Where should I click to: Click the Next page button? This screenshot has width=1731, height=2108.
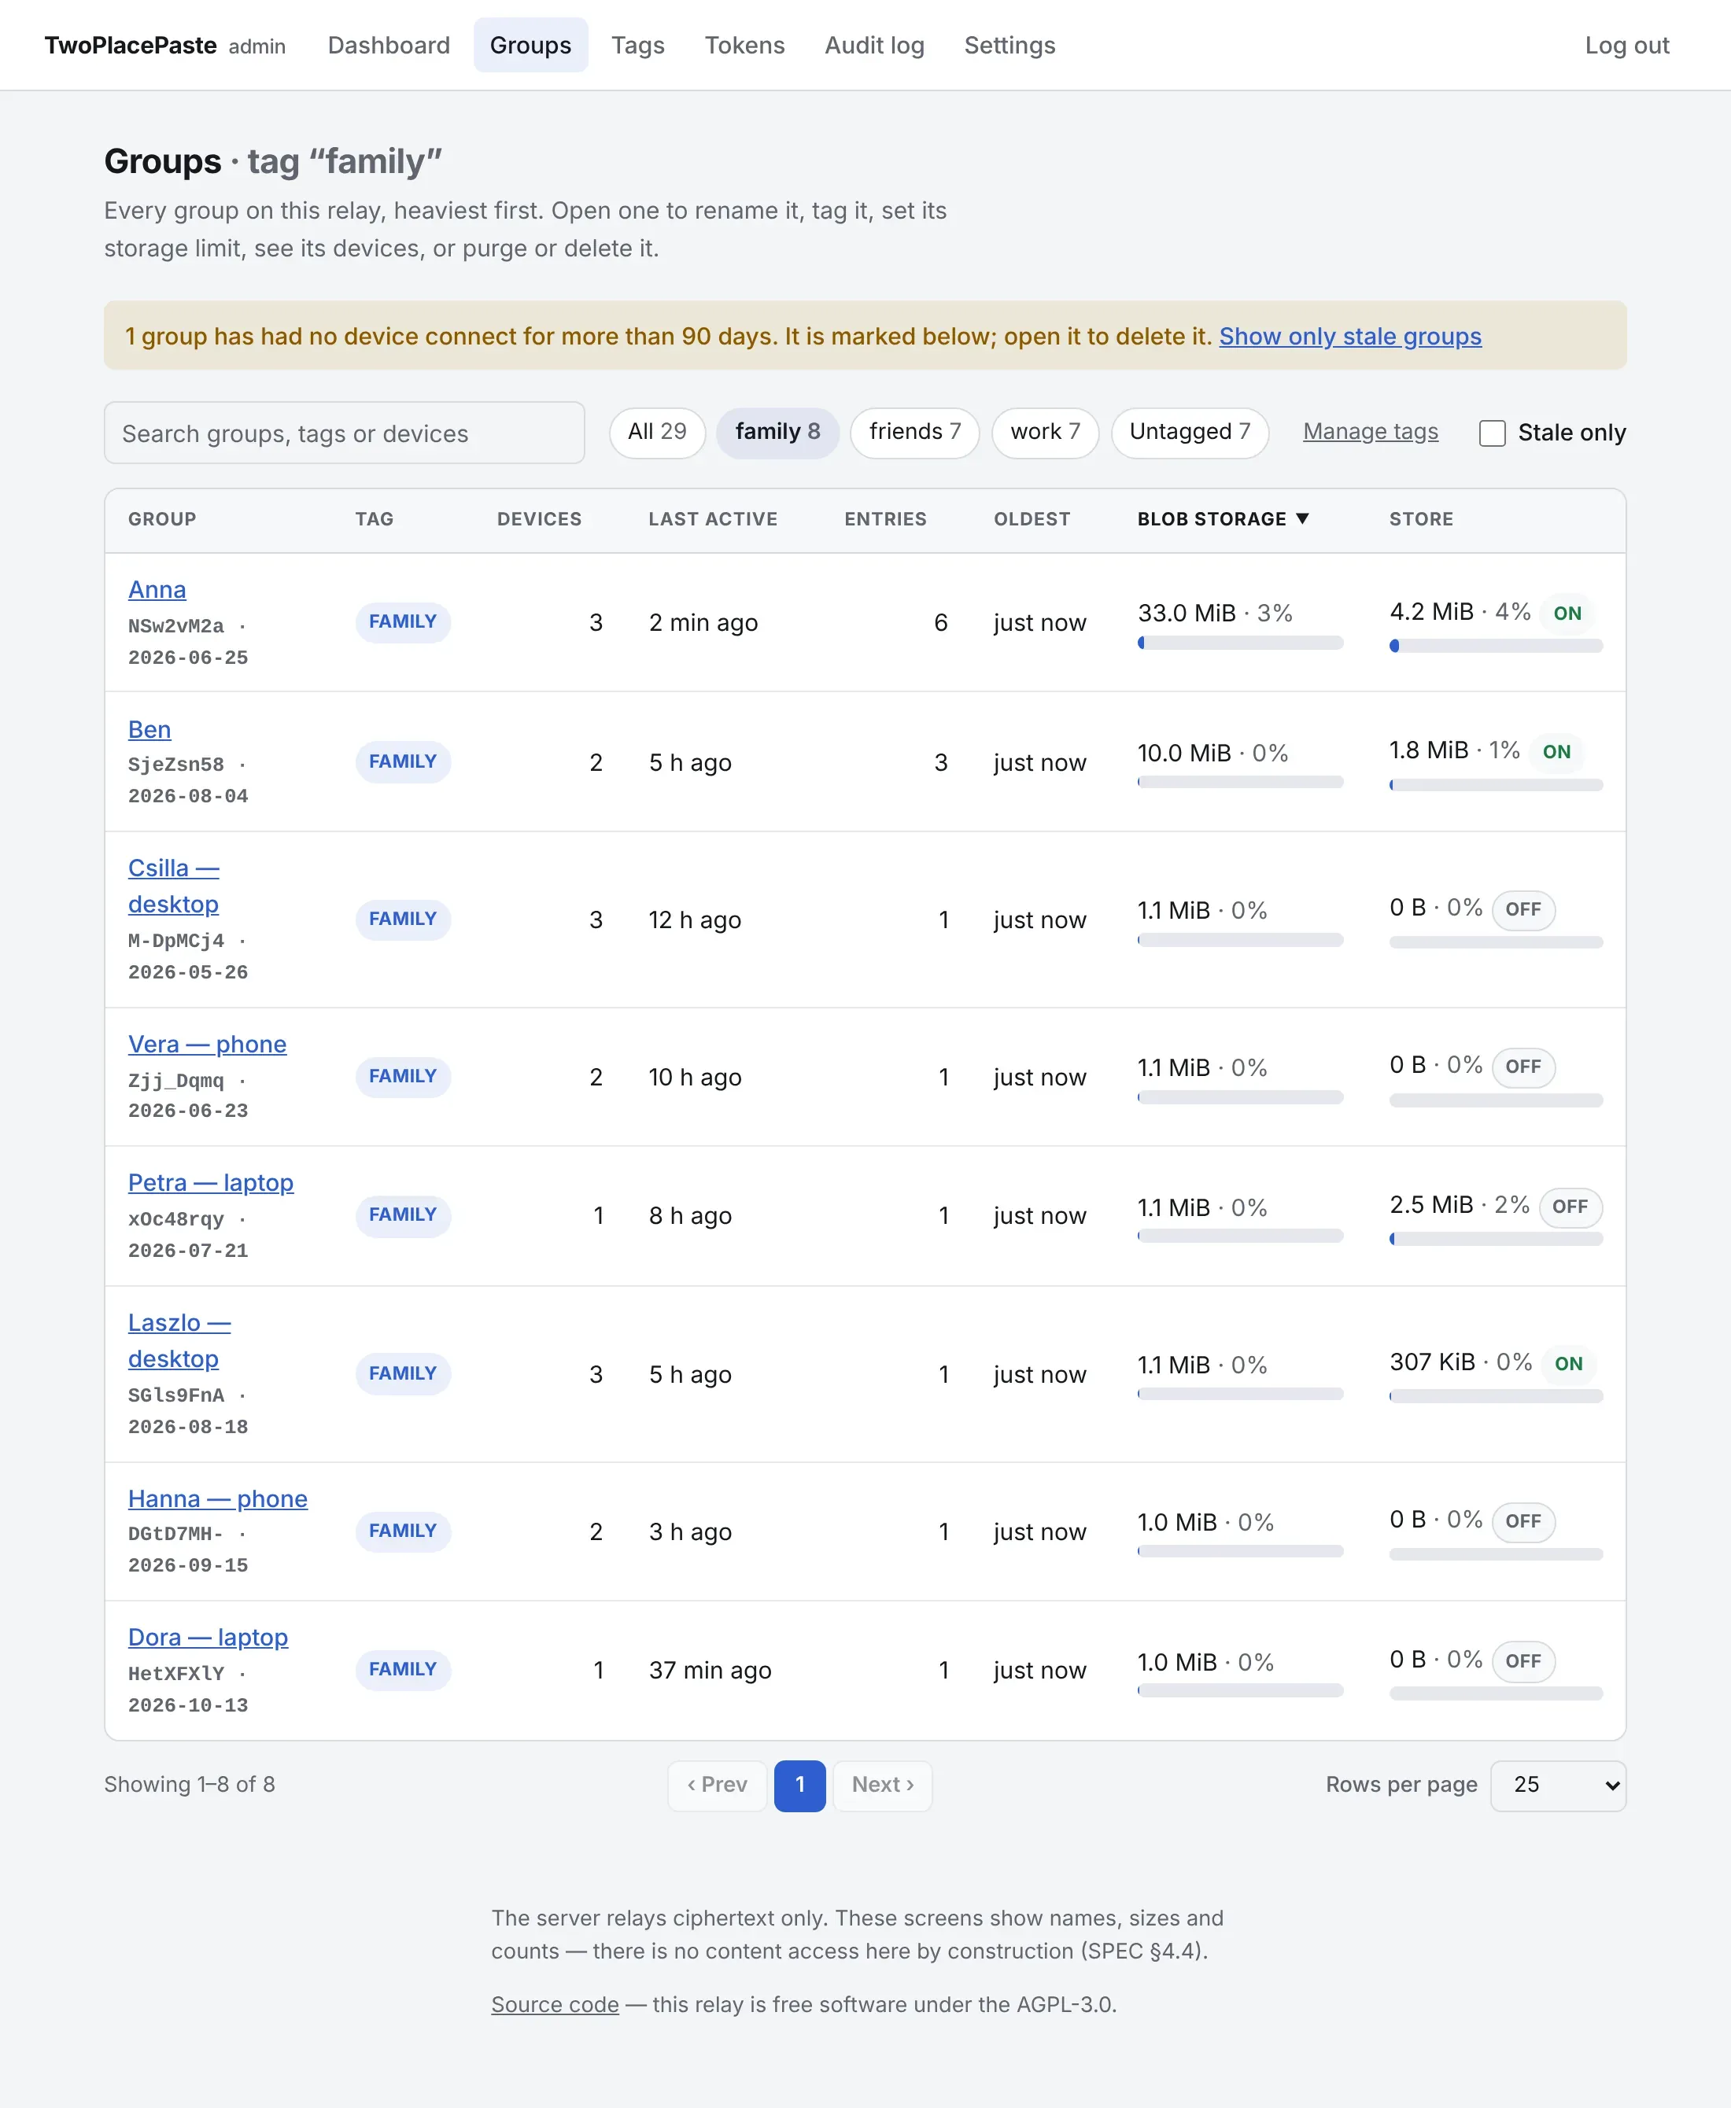coord(883,1785)
